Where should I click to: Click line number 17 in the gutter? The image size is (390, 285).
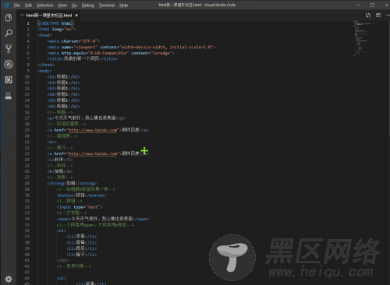[27, 118]
